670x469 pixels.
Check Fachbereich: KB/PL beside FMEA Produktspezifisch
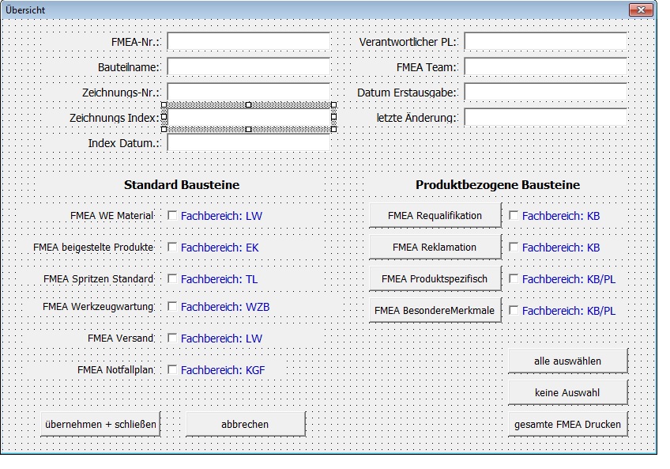pyautogui.click(x=514, y=279)
